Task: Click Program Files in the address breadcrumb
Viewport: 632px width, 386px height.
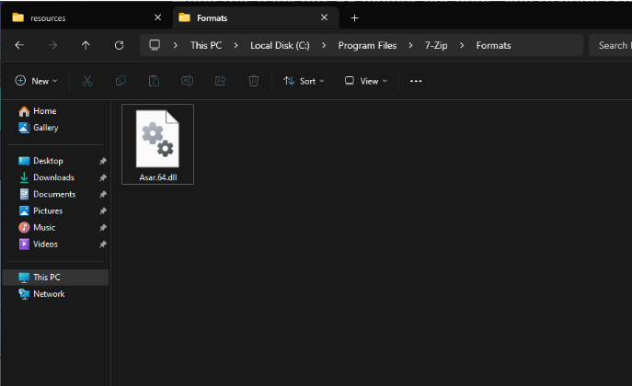Action: click(367, 45)
